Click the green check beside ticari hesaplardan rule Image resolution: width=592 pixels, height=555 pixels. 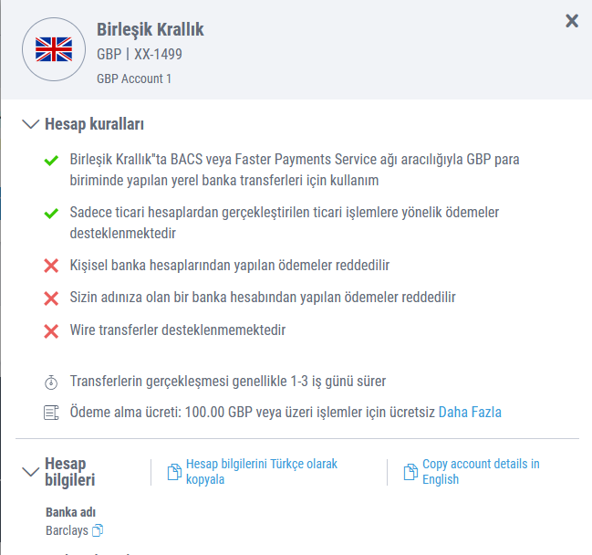(x=51, y=213)
